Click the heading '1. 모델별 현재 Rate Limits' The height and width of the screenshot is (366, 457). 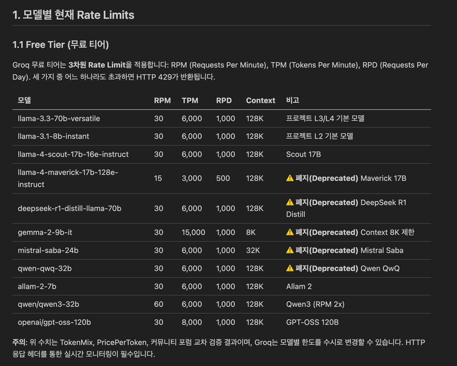(73, 15)
